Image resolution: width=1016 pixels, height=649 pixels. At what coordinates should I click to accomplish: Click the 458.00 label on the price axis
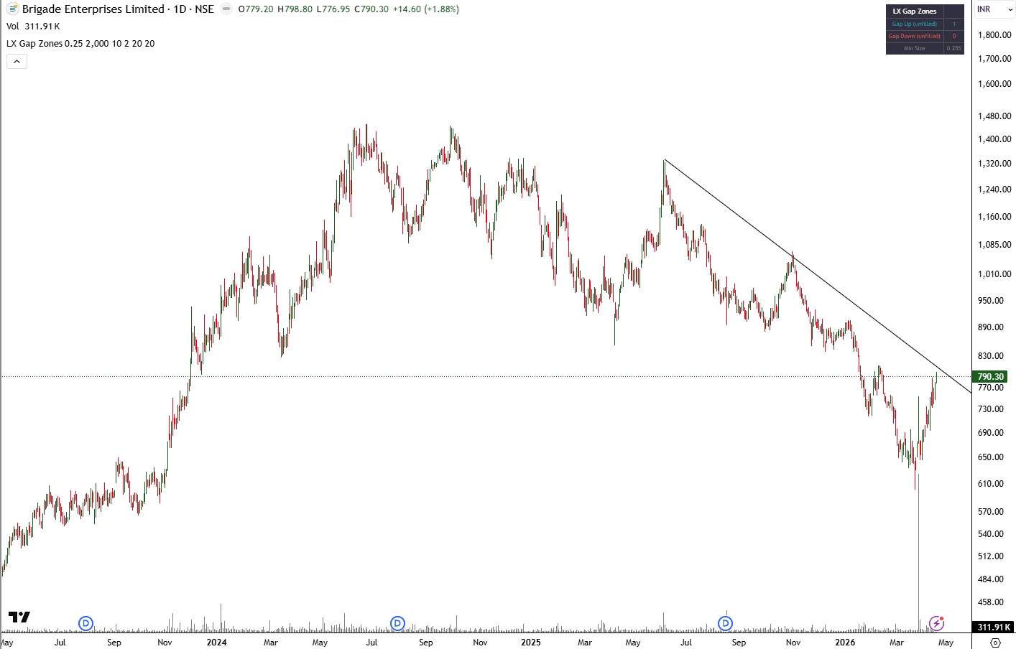991,602
